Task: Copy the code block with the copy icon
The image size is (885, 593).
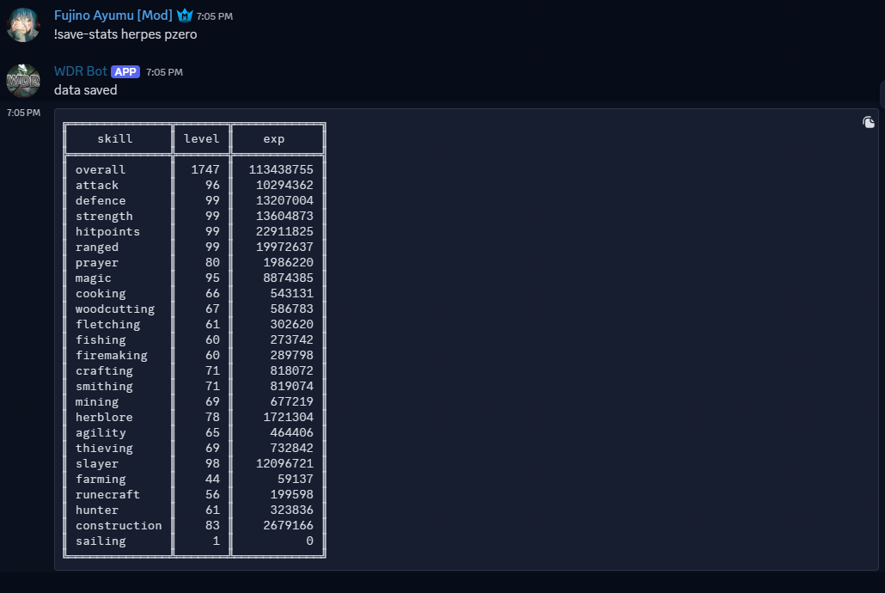Action: click(x=869, y=122)
